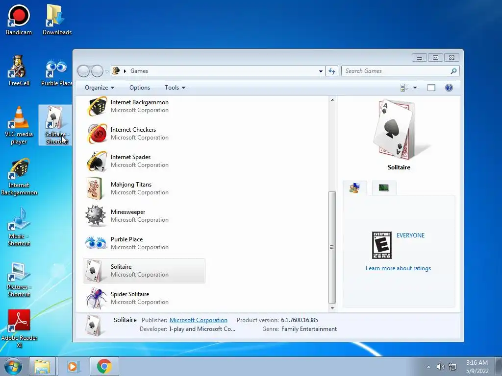502x376 pixels.
Task: Select Internet Checkers in the Games list
Action: click(x=144, y=134)
